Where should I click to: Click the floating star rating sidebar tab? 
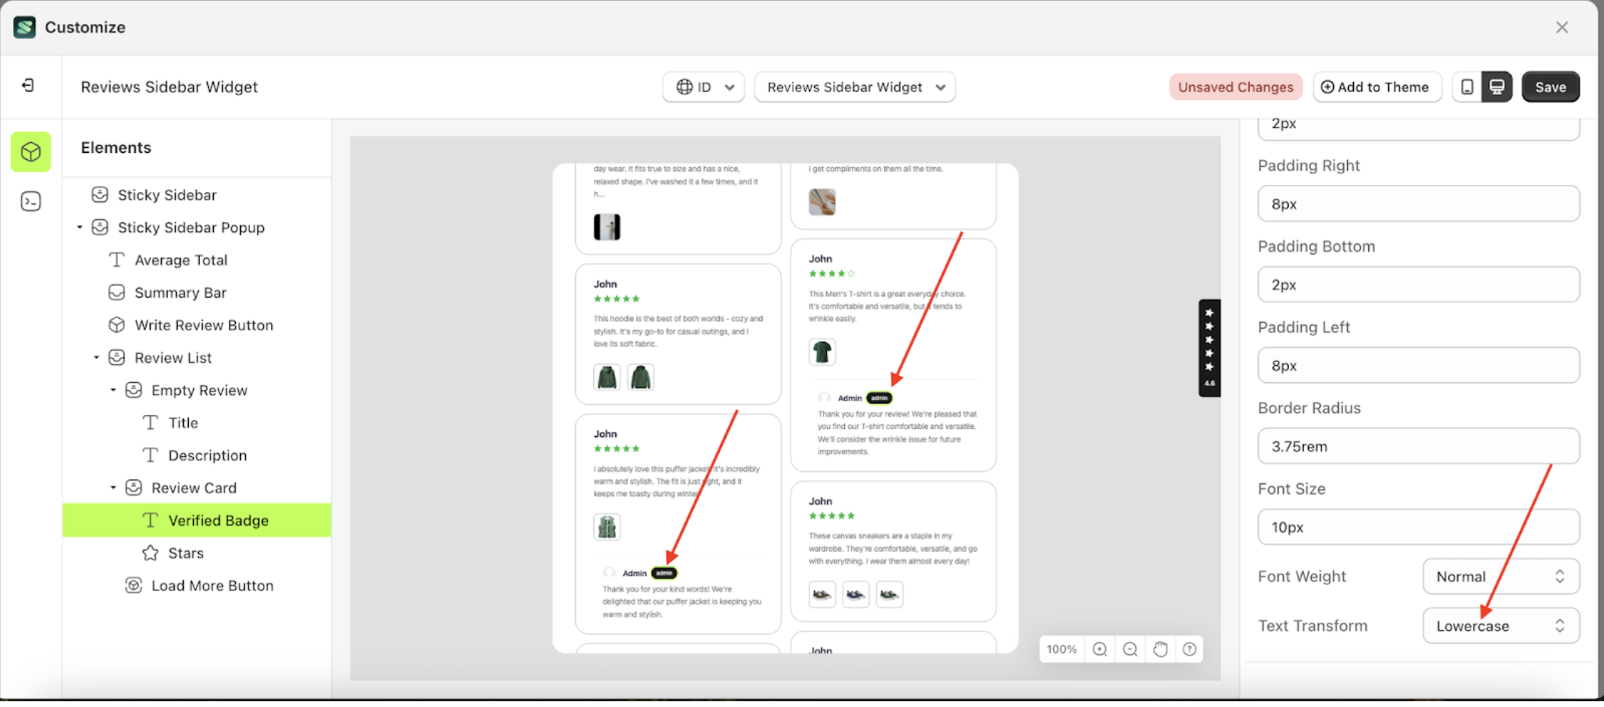pyautogui.click(x=1209, y=347)
